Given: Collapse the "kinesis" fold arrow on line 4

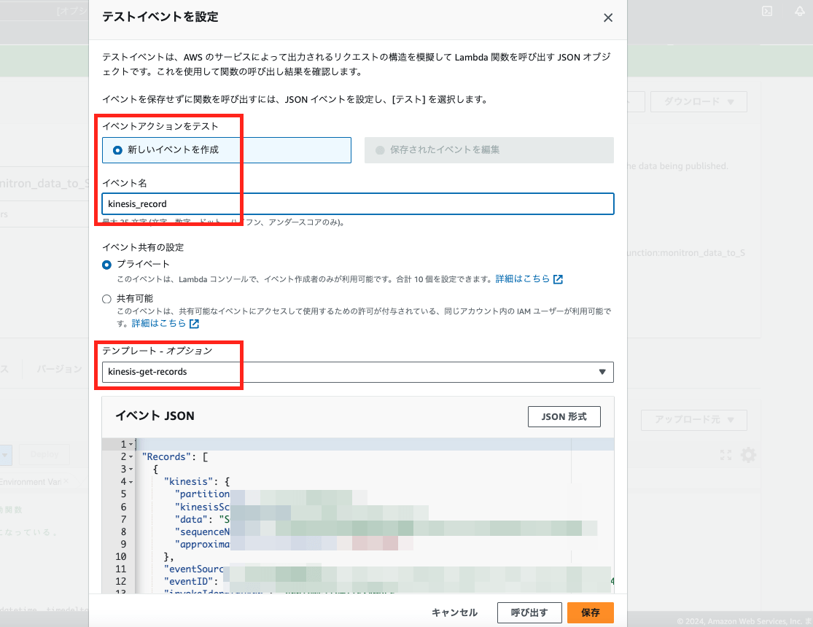Looking at the screenshot, I should click(131, 482).
